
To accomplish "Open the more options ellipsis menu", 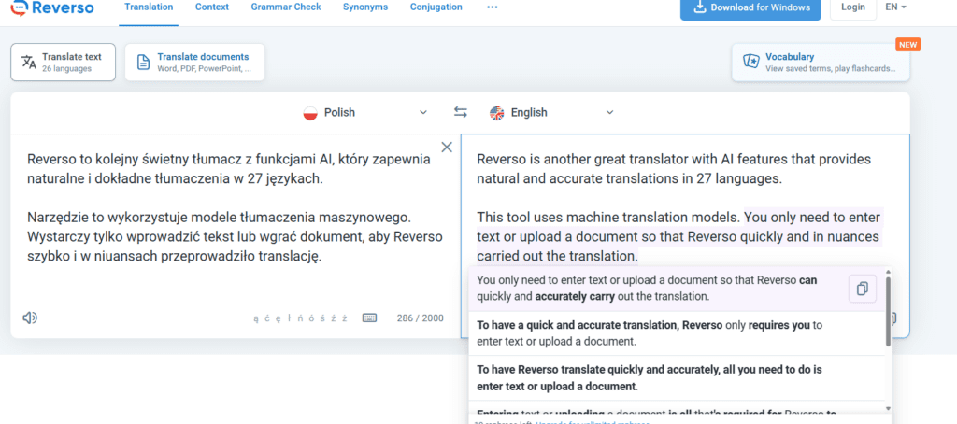I will (x=493, y=7).
